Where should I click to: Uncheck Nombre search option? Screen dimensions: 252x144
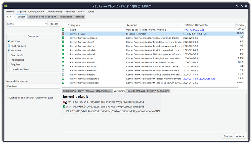[x=9, y=41]
